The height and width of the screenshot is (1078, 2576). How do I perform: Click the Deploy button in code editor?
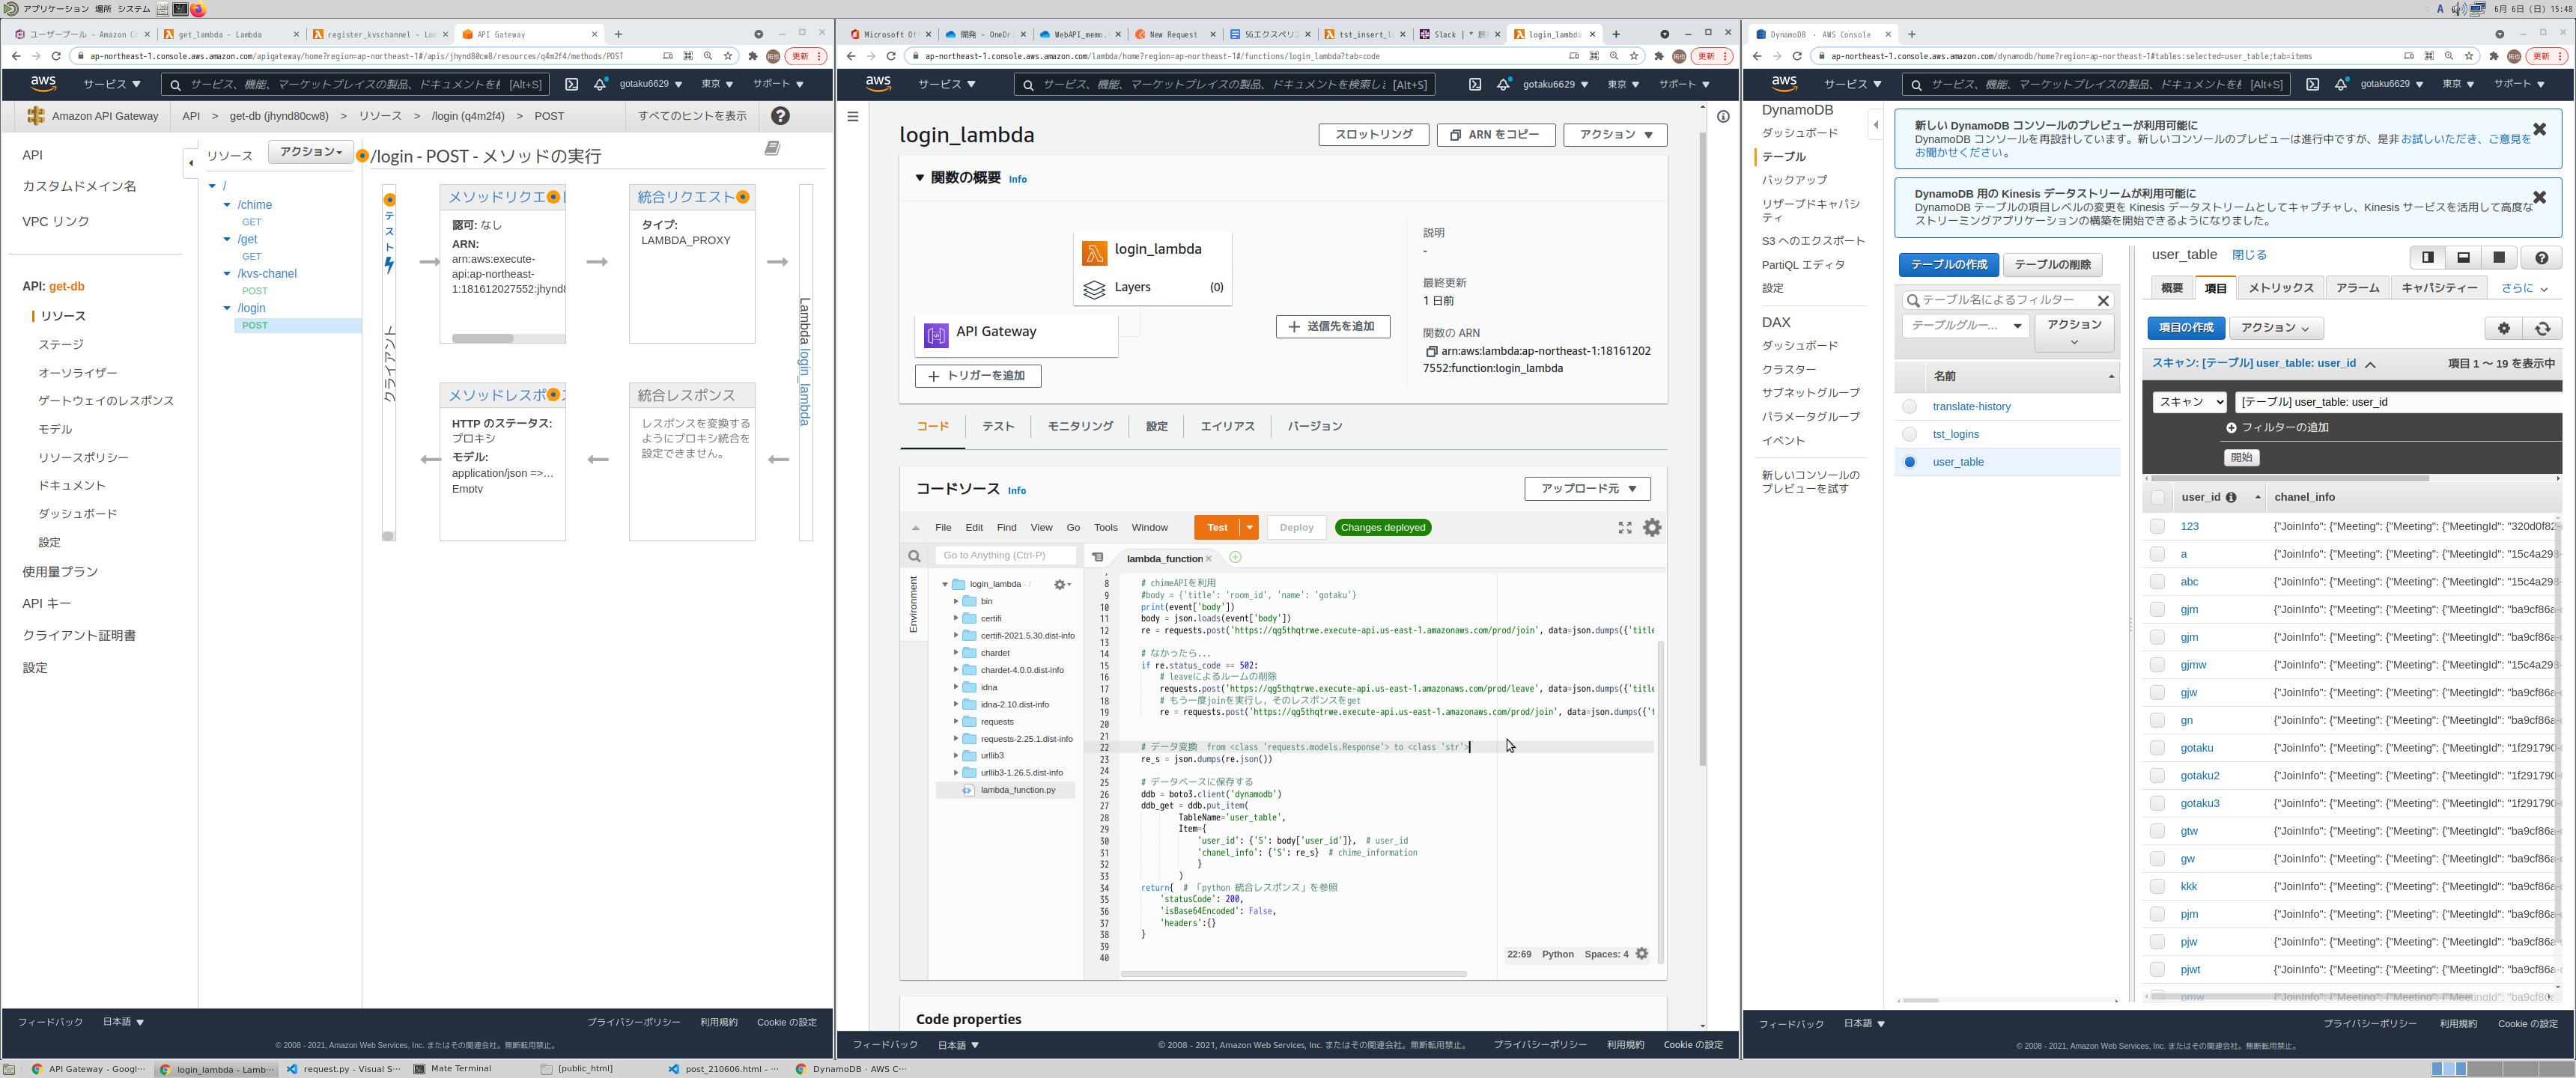[1296, 527]
